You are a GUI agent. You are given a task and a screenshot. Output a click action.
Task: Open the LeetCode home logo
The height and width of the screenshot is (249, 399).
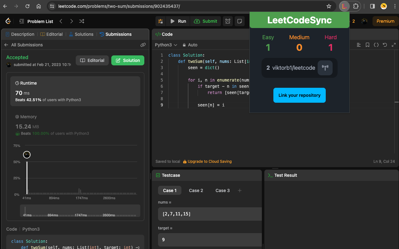(x=8, y=21)
